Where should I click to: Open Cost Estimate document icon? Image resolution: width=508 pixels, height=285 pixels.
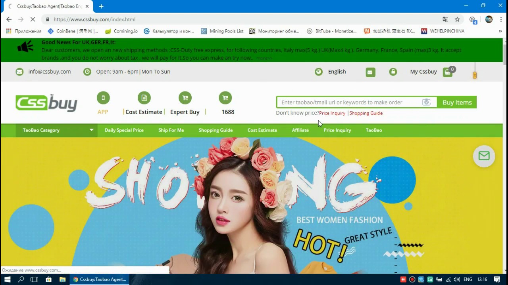coord(144,98)
